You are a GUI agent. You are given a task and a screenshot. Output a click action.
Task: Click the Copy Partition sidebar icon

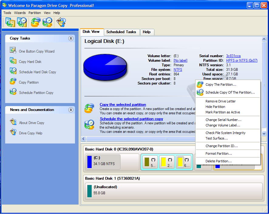pos(13,81)
